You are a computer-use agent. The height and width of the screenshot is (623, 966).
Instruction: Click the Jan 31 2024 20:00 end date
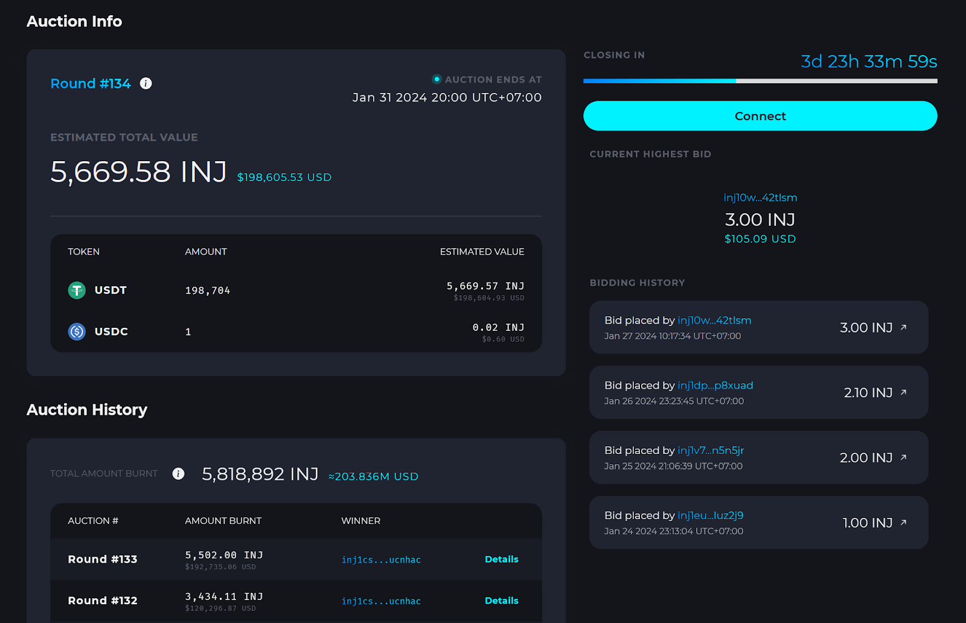(x=447, y=97)
